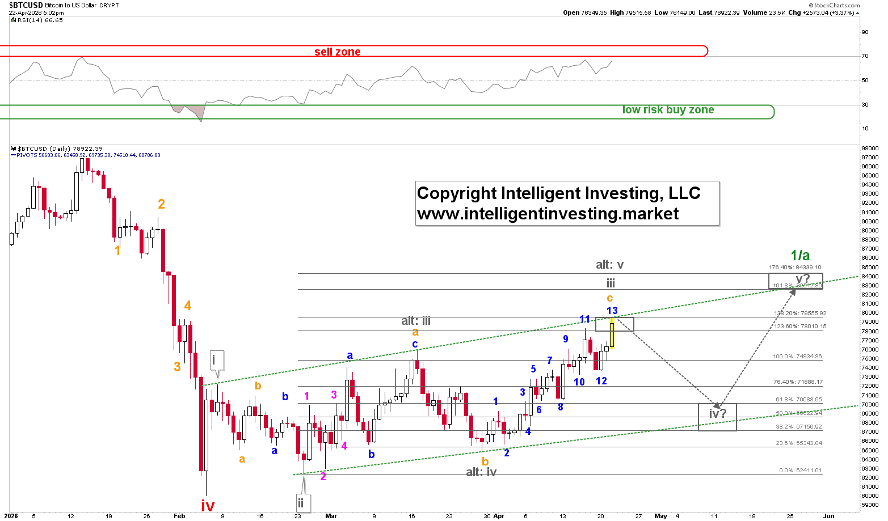Click the blue wave '12' label

coord(601,381)
